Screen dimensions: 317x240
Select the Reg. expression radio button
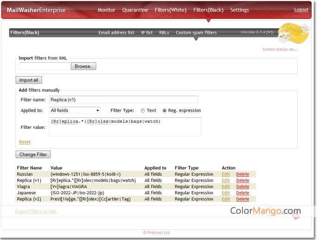pos(164,110)
